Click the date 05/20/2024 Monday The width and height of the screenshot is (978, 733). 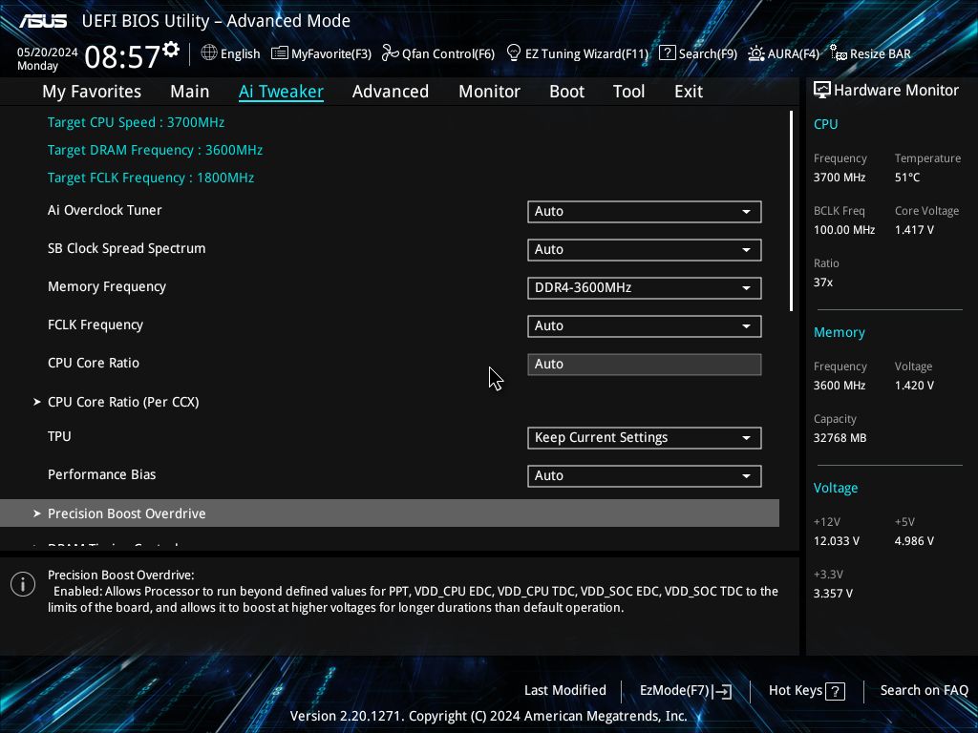(x=48, y=58)
